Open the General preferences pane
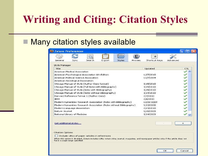Viewport: 208px width, 156px height. 59,57
